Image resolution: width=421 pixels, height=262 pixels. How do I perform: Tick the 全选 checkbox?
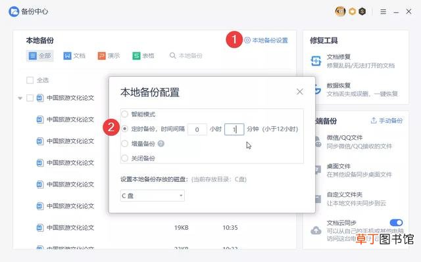point(30,80)
